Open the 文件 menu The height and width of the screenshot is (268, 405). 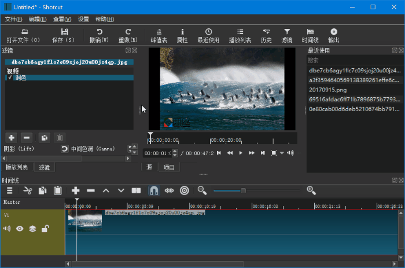[14, 19]
